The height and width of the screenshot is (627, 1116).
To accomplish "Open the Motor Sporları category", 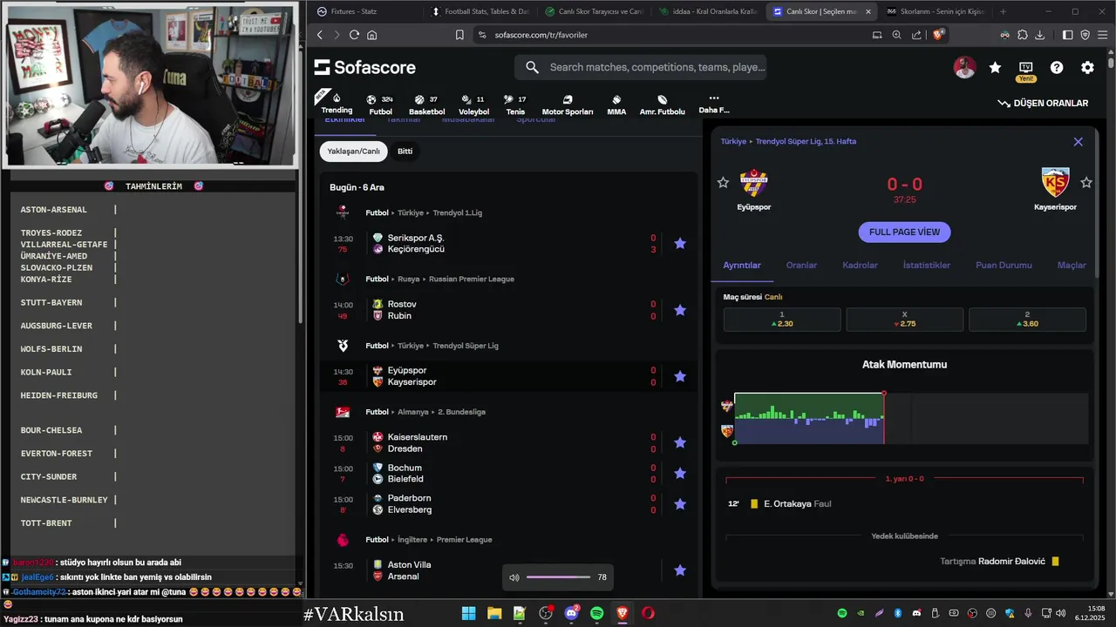I will point(568,104).
